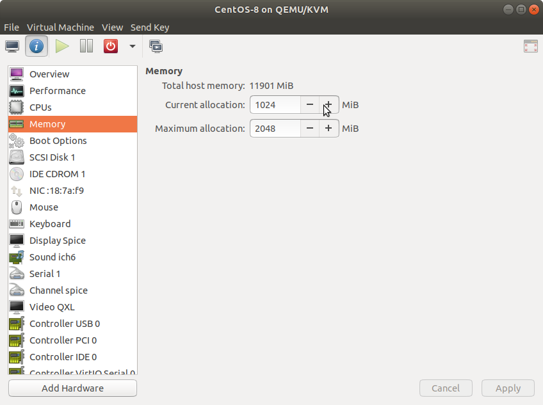Select IDE CDROM 1 entry
The width and height of the screenshot is (543, 405).
tap(73, 174)
